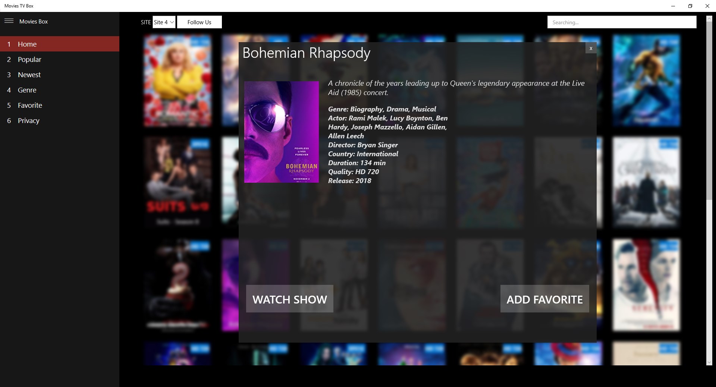
Task: Add Bohemian Rhapsody via ADD FAVORITE
Action: pos(544,299)
